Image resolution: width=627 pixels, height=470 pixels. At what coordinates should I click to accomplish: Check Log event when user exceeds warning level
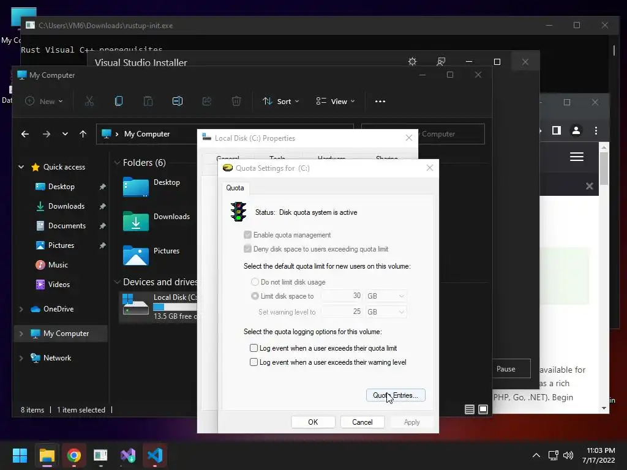point(253,362)
